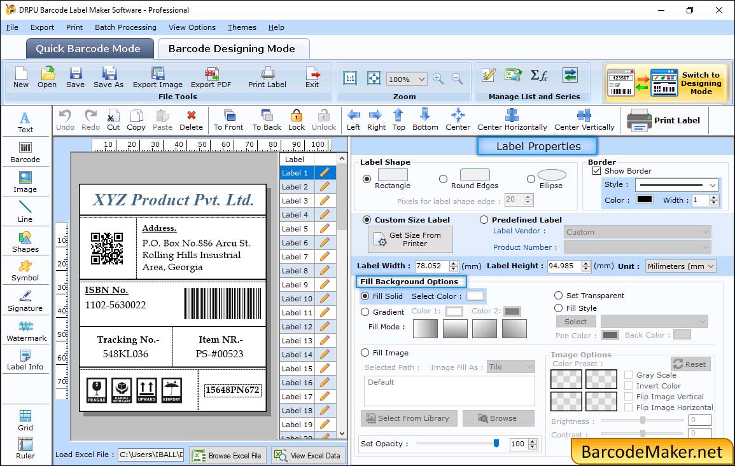
Task: Click Save As icon
Action: (x=108, y=78)
